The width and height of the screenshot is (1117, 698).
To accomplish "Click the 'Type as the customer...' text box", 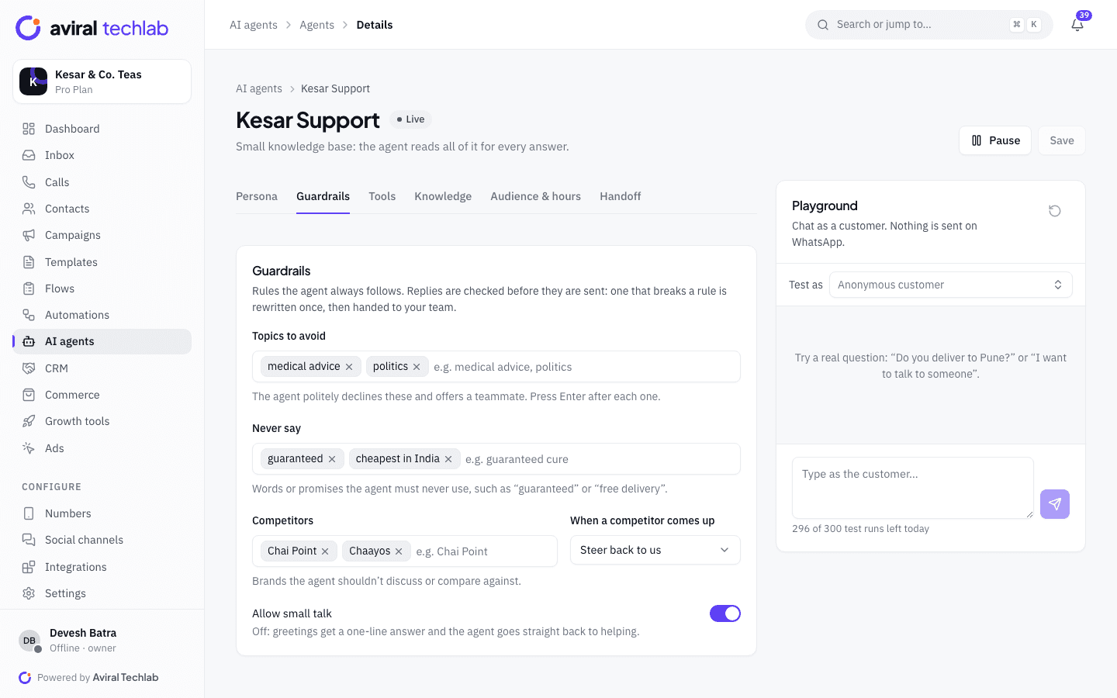I will pos(913,488).
